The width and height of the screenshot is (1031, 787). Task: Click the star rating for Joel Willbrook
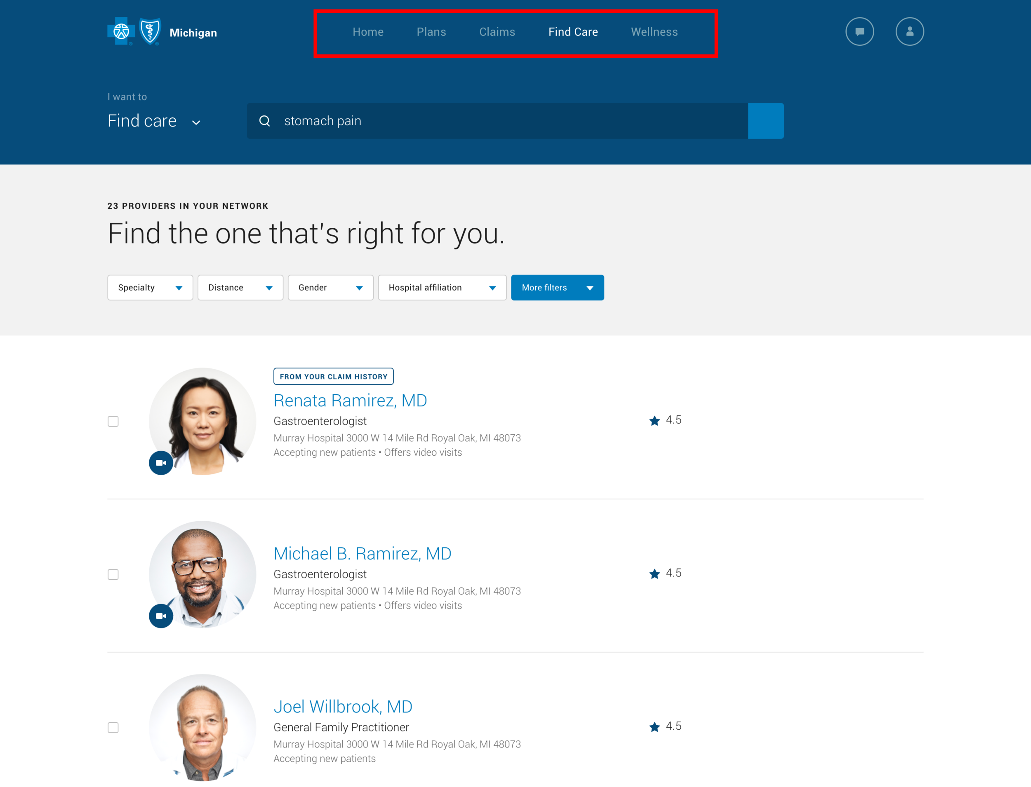(654, 726)
